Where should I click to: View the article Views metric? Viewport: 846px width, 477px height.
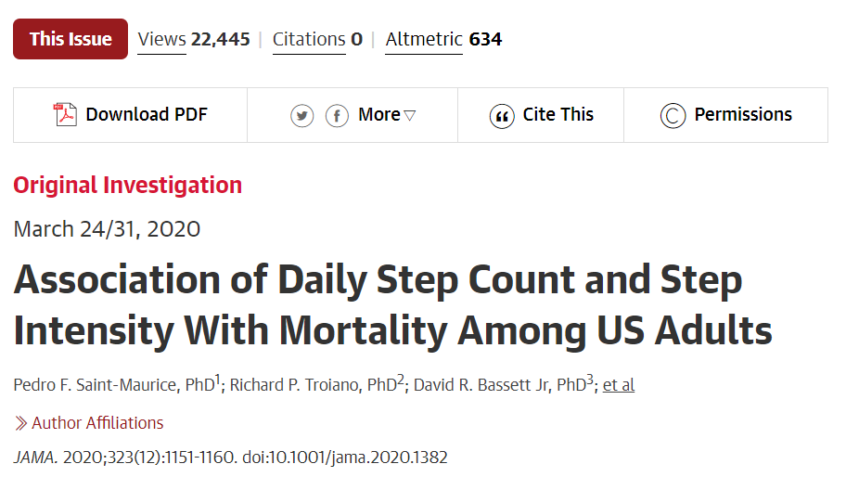click(x=194, y=39)
